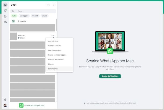Choose Segna come da leggere

click(x=59, y=55)
